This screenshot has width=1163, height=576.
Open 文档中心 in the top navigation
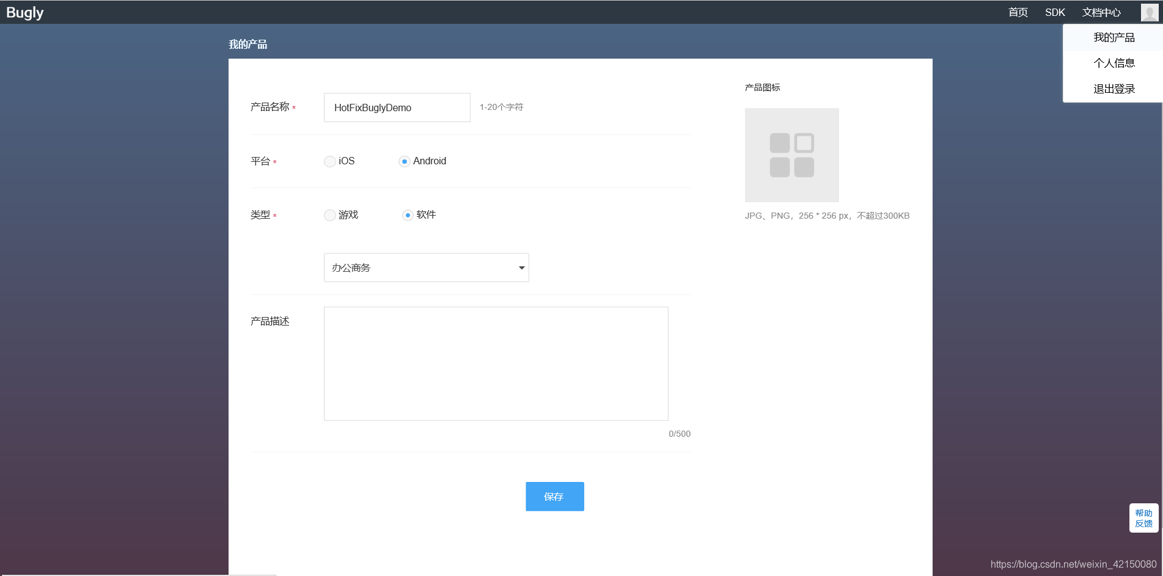click(1101, 12)
